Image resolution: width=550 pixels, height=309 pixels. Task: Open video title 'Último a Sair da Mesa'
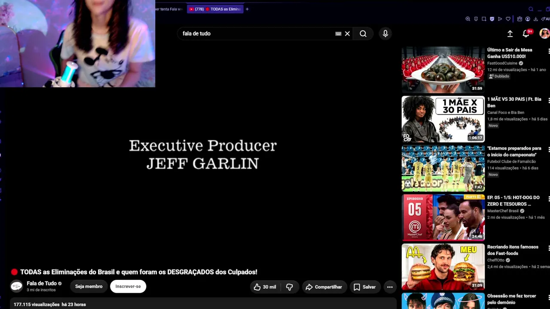click(510, 53)
